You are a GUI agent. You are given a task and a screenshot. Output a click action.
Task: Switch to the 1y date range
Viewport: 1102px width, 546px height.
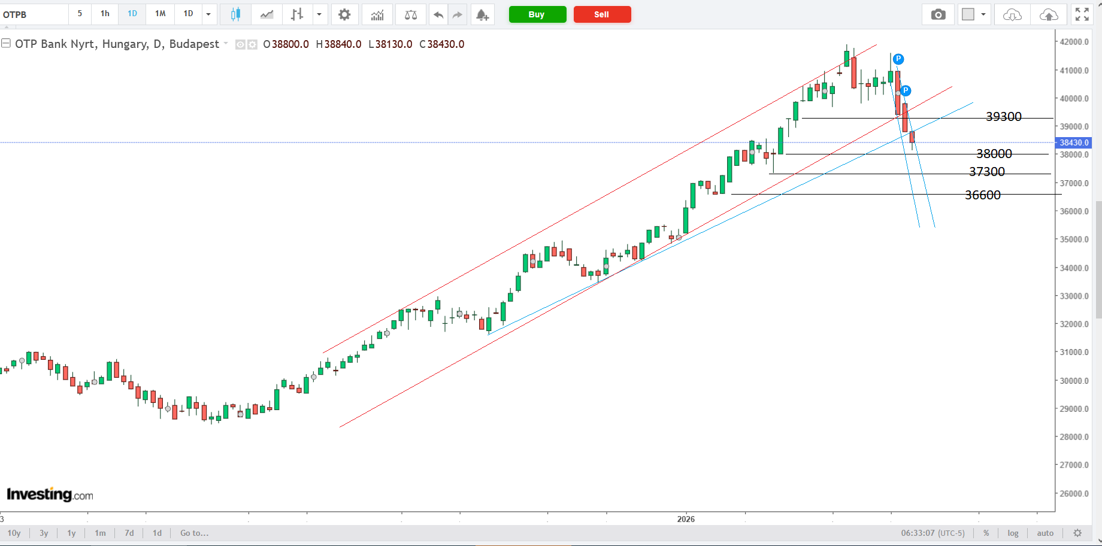pos(71,533)
